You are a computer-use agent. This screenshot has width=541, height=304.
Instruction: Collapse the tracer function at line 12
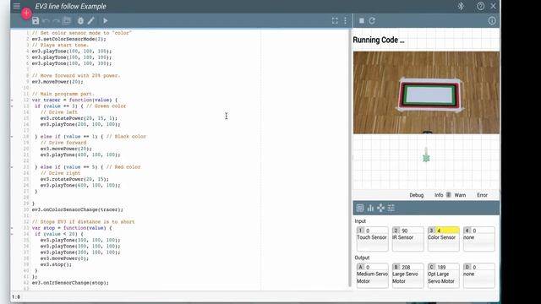12,100
